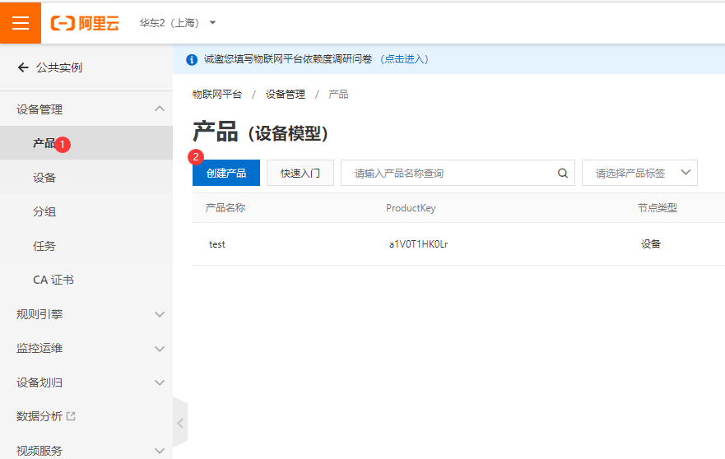The height and width of the screenshot is (459, 725).
Task: Click the search magnifier icon
Action: coord(563,173)
